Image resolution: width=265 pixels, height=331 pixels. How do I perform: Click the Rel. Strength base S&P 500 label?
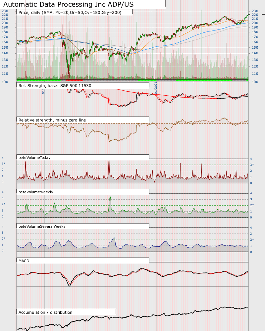[x=55, y=86]
